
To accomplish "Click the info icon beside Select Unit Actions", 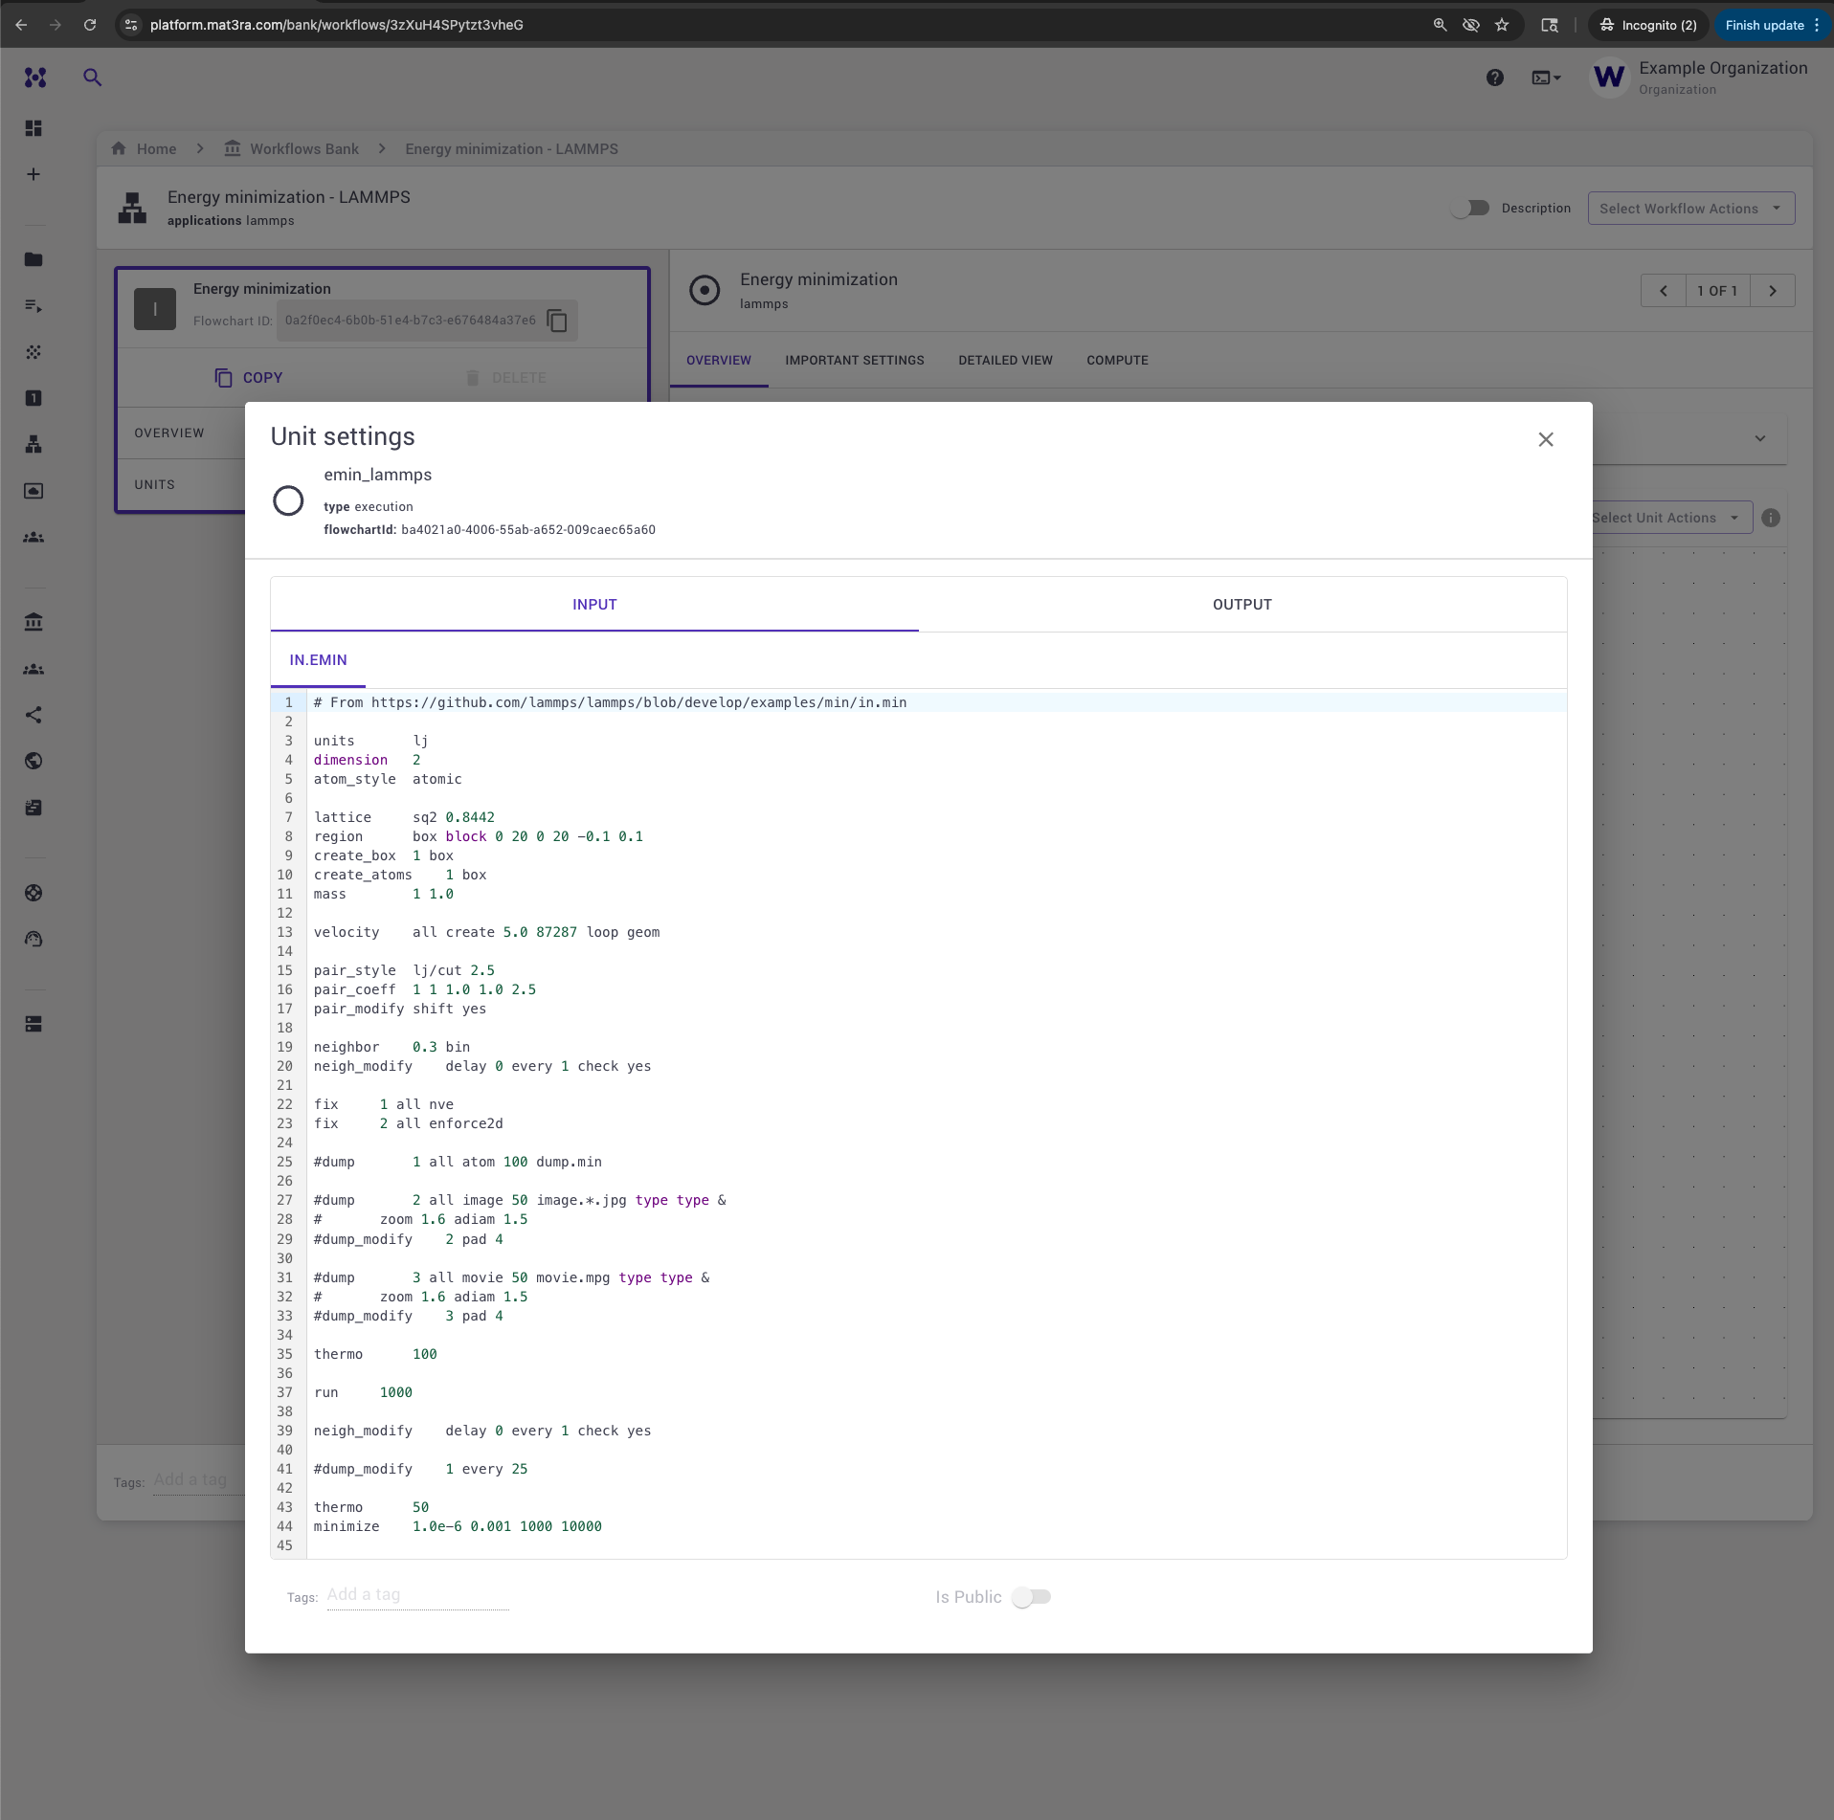I will tap(1771, 518).
